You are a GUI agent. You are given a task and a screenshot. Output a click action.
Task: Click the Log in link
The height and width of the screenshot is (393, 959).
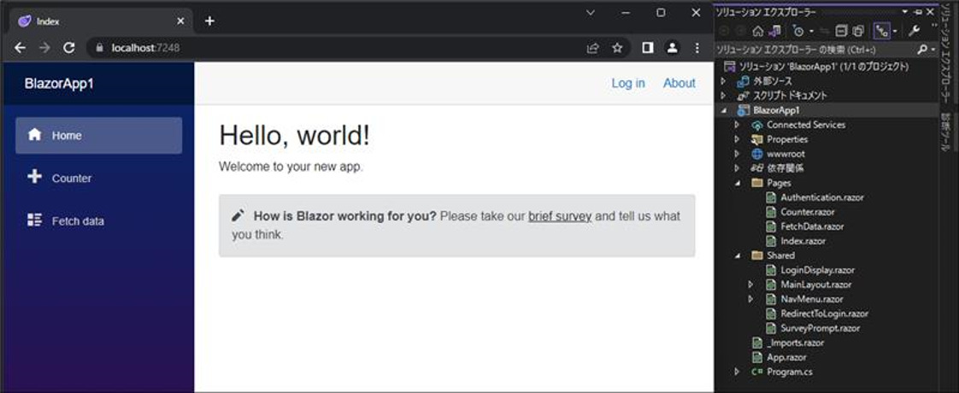point(628,83)
